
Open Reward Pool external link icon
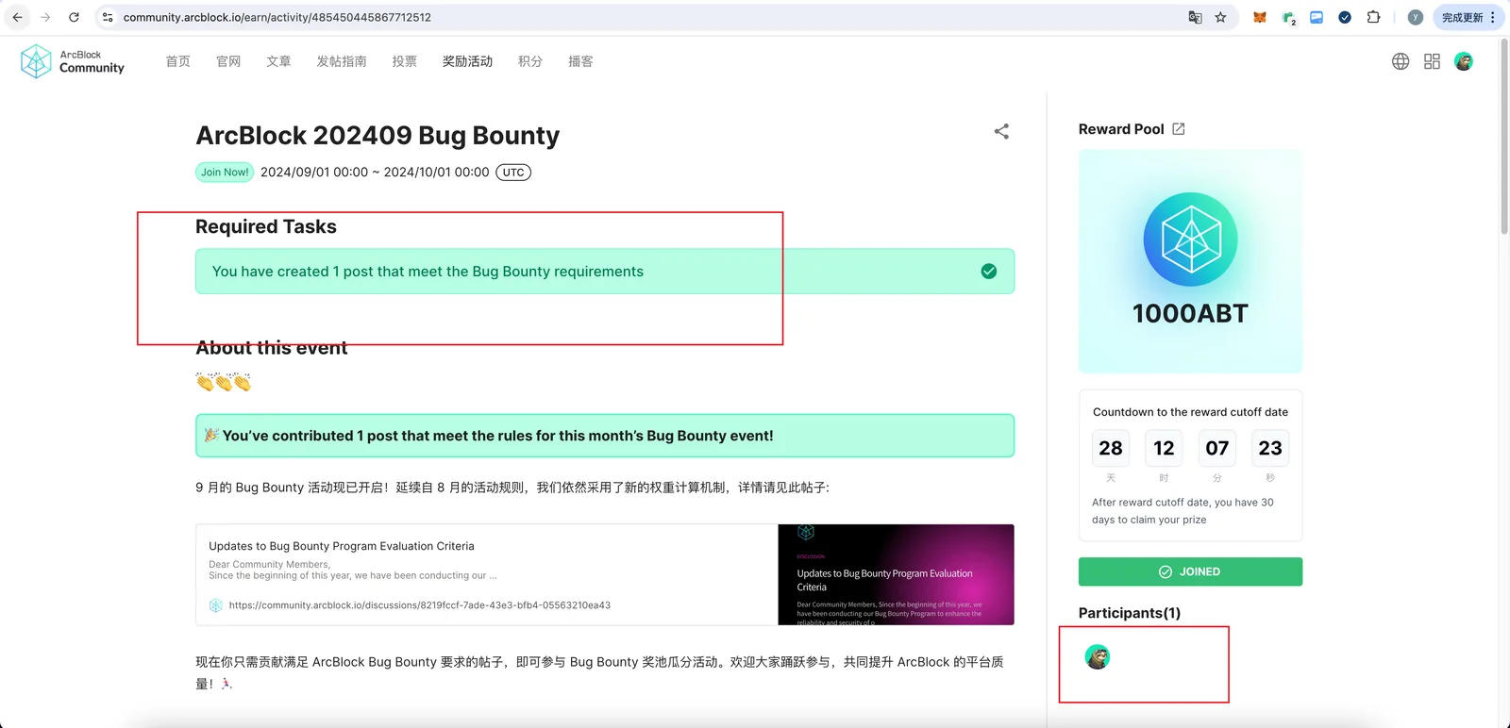click(x=1179, y=129)
